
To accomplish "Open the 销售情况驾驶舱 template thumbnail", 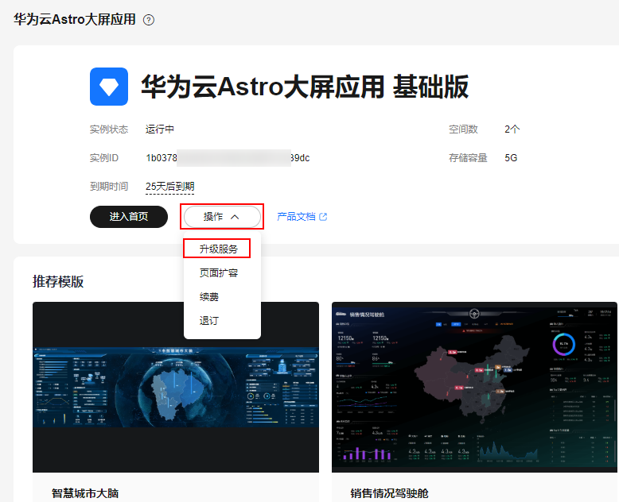I will (x=474, y=387).
